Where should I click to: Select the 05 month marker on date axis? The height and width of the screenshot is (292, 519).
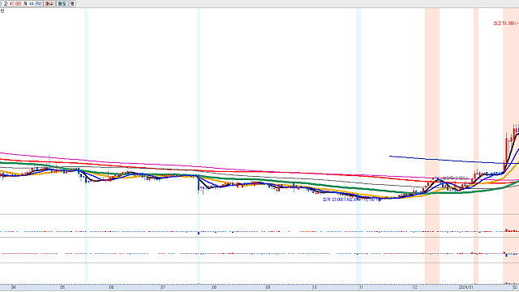(x=63, y=287)
